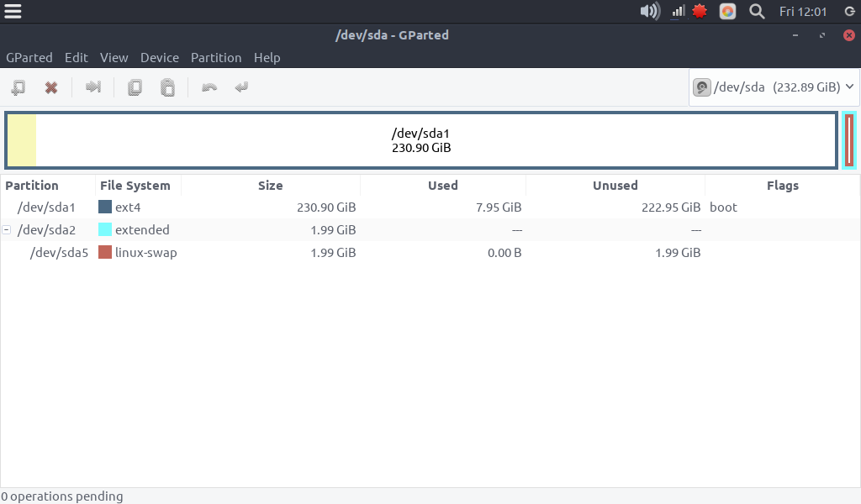Click the extended file system text
This screenshot has height=504, width=861.
[x=142, y=230]
